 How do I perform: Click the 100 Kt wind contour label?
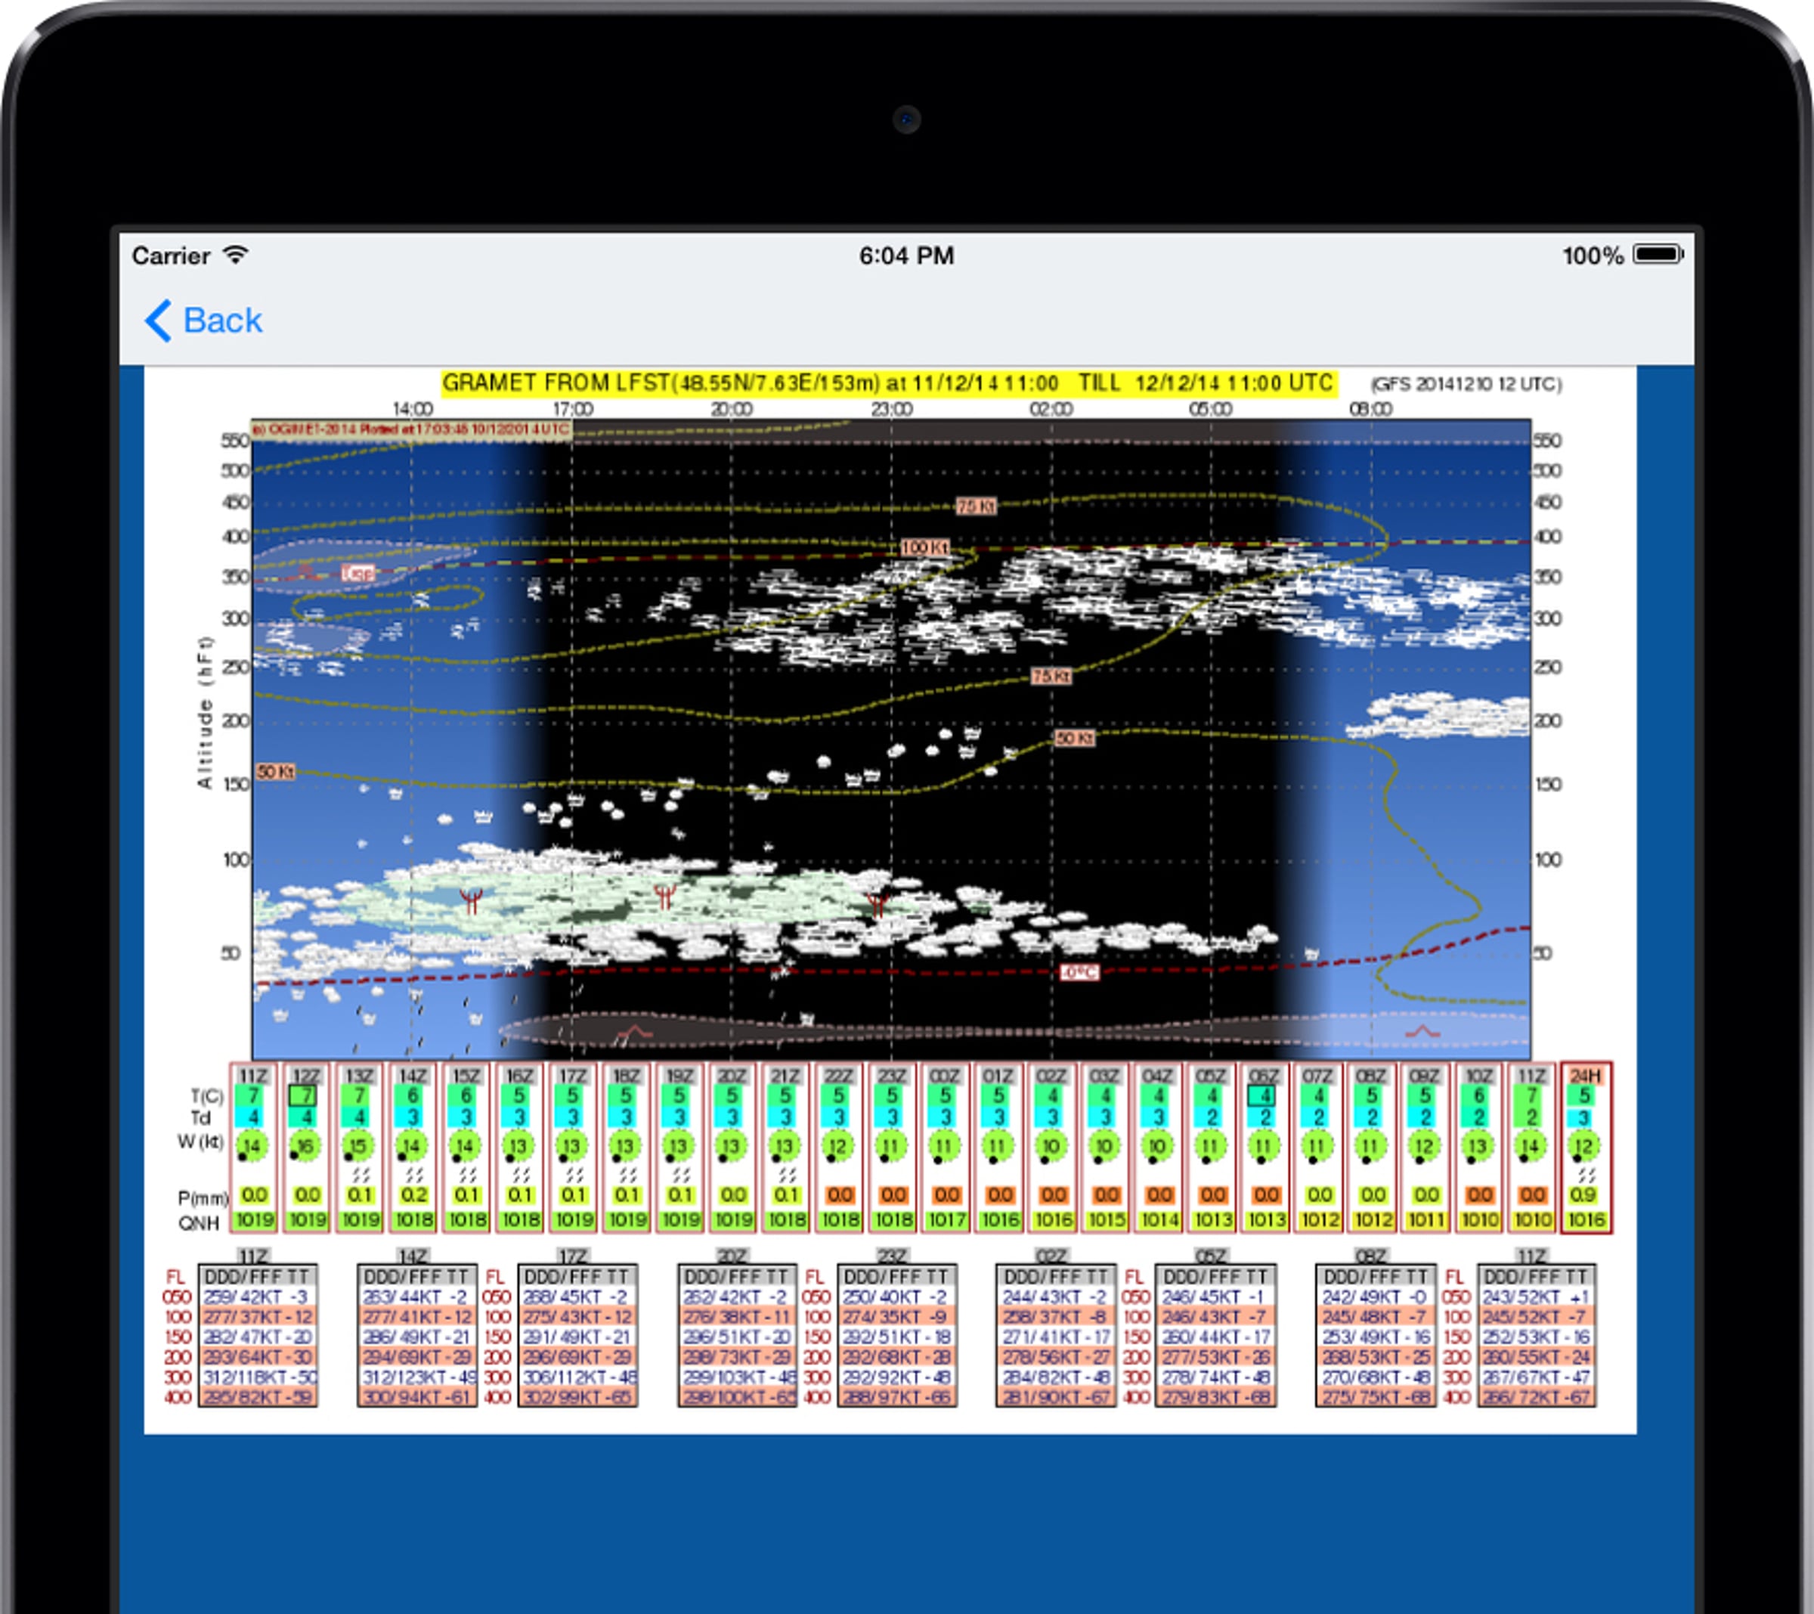pyautogui.click(x=924, y=548)
